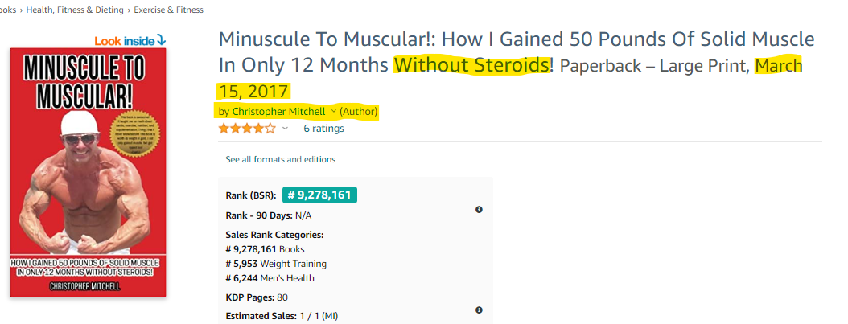Click the info icon beside Estimated Sales
This screenshot has height=324, width=848.
tap(479, 310)
